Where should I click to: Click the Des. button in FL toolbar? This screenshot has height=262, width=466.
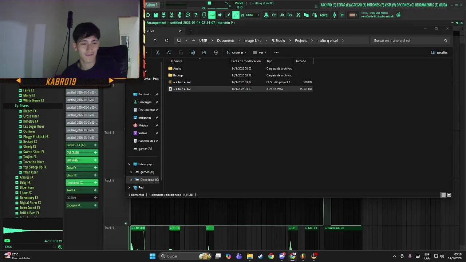tap(290, 15)
